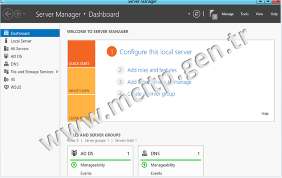Click the Dashboard grid icon
Viewport: 282px width, 178px height.
(6, 33)
